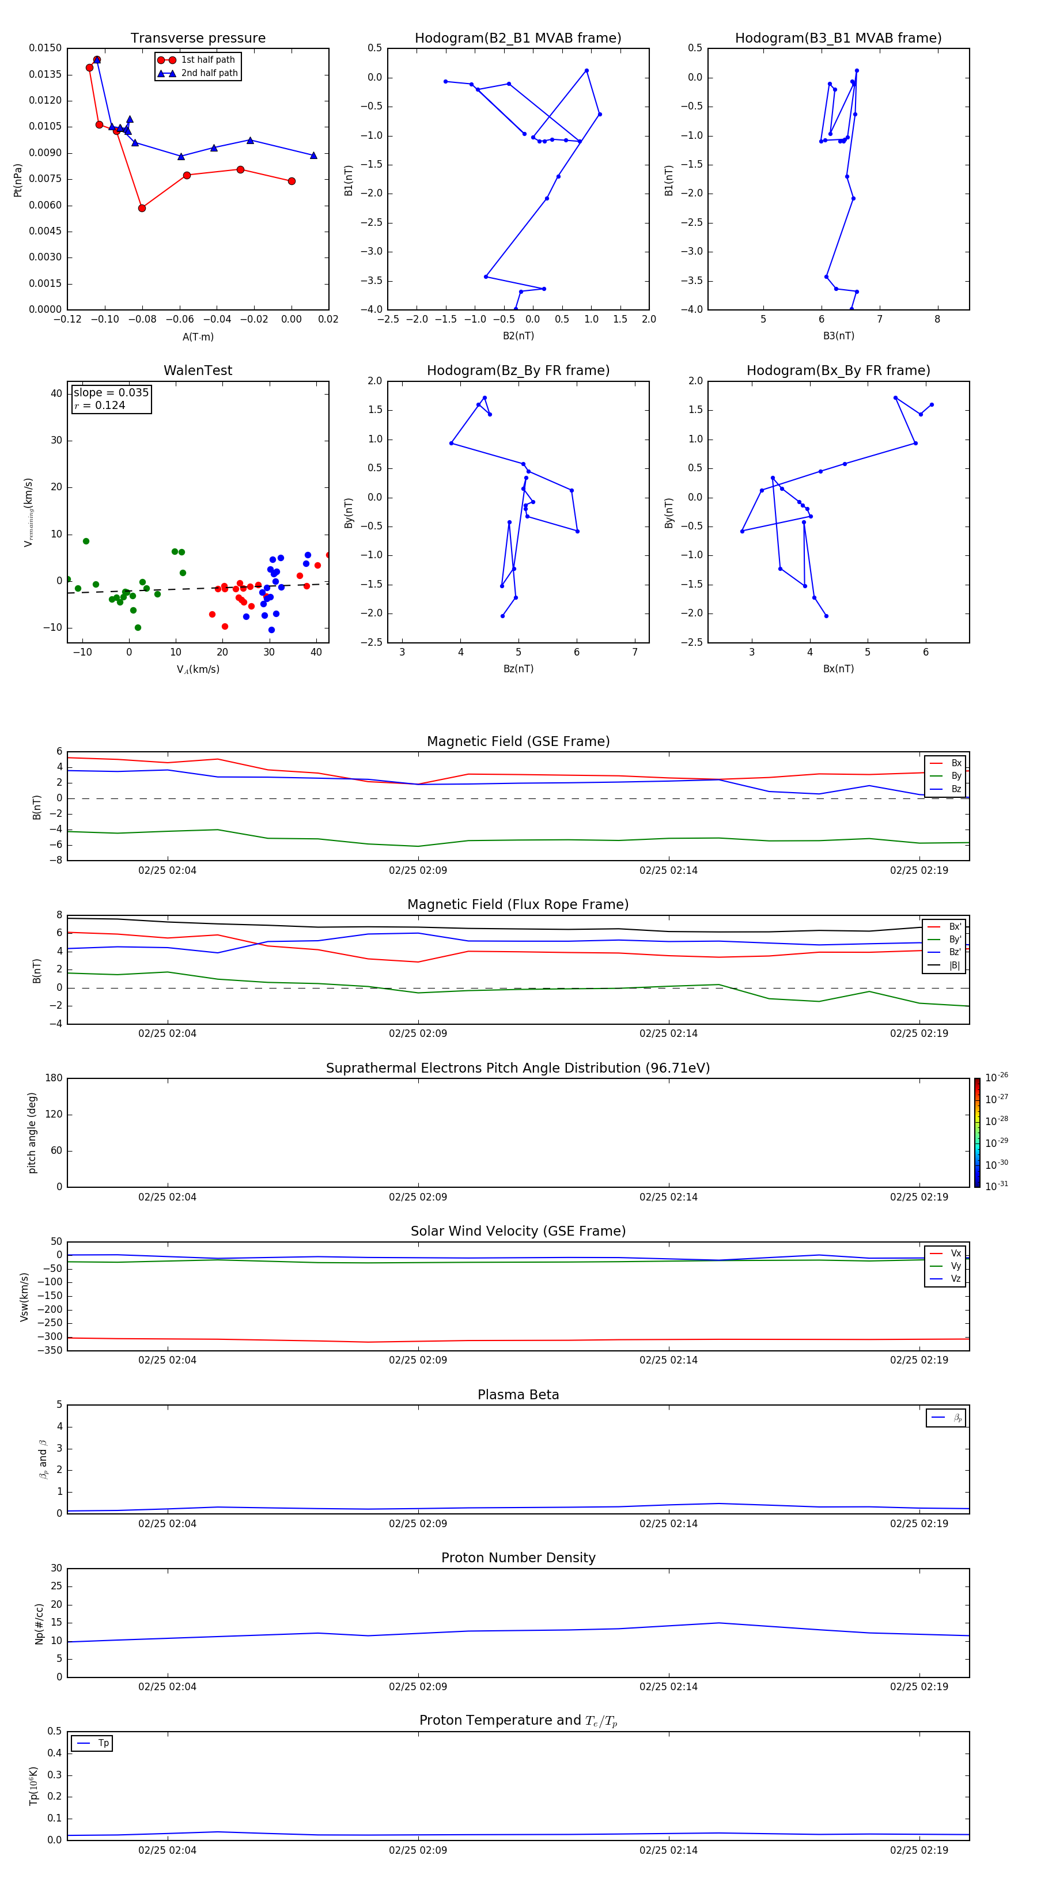The width and height of the screenshot is (1037, 1901).
Task: Select the Bz' legend entry in flux rope plot
Action: (x=944, y=952)
